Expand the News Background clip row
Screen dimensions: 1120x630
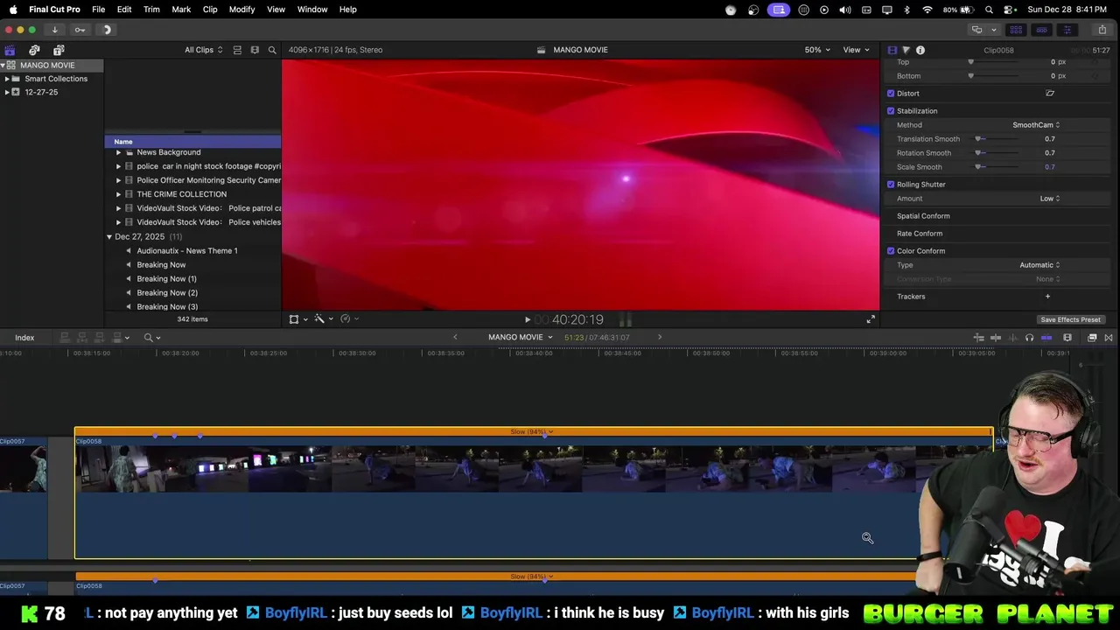point(118,152)
